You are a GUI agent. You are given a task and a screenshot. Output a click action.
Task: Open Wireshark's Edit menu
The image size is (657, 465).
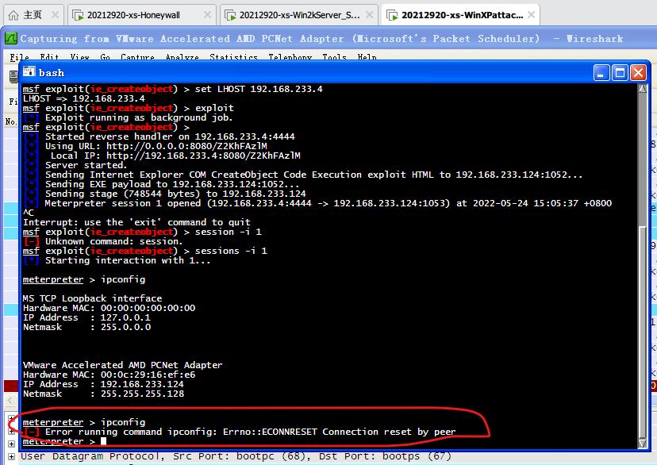click(x=49, y=57)
